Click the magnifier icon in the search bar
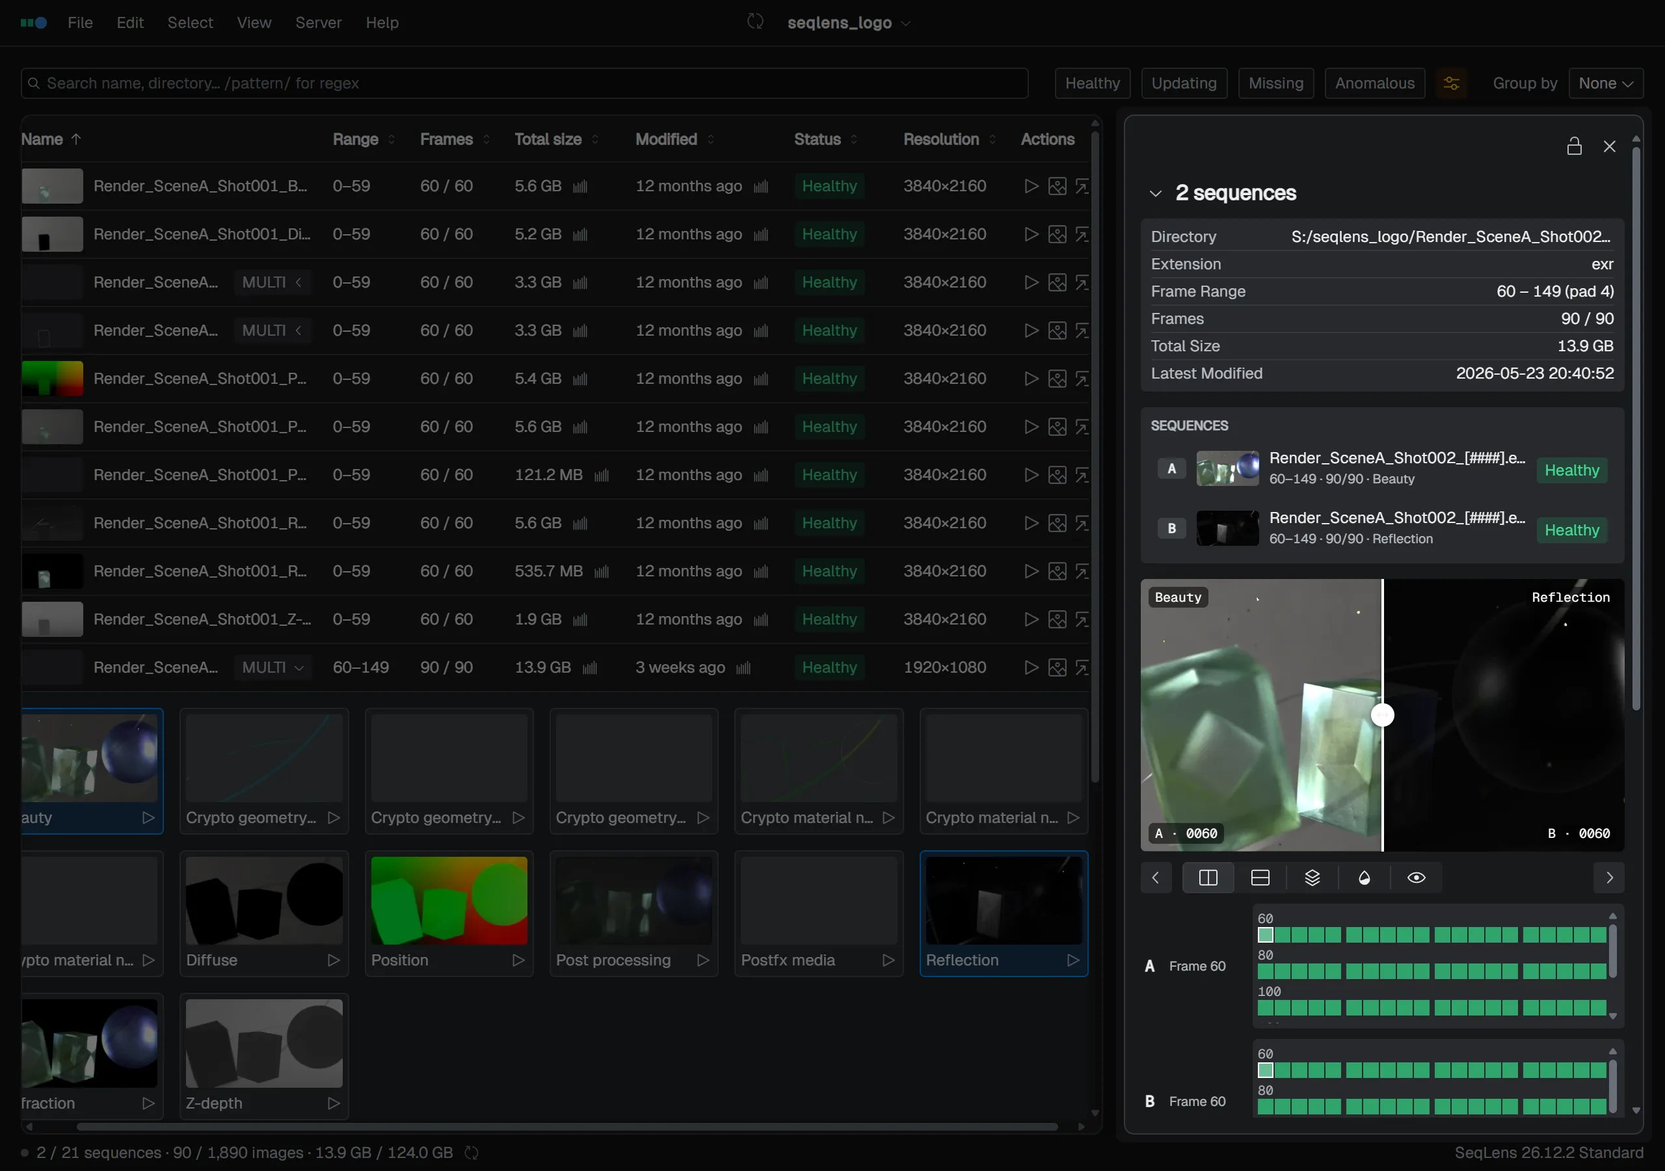 click(33, 83)
